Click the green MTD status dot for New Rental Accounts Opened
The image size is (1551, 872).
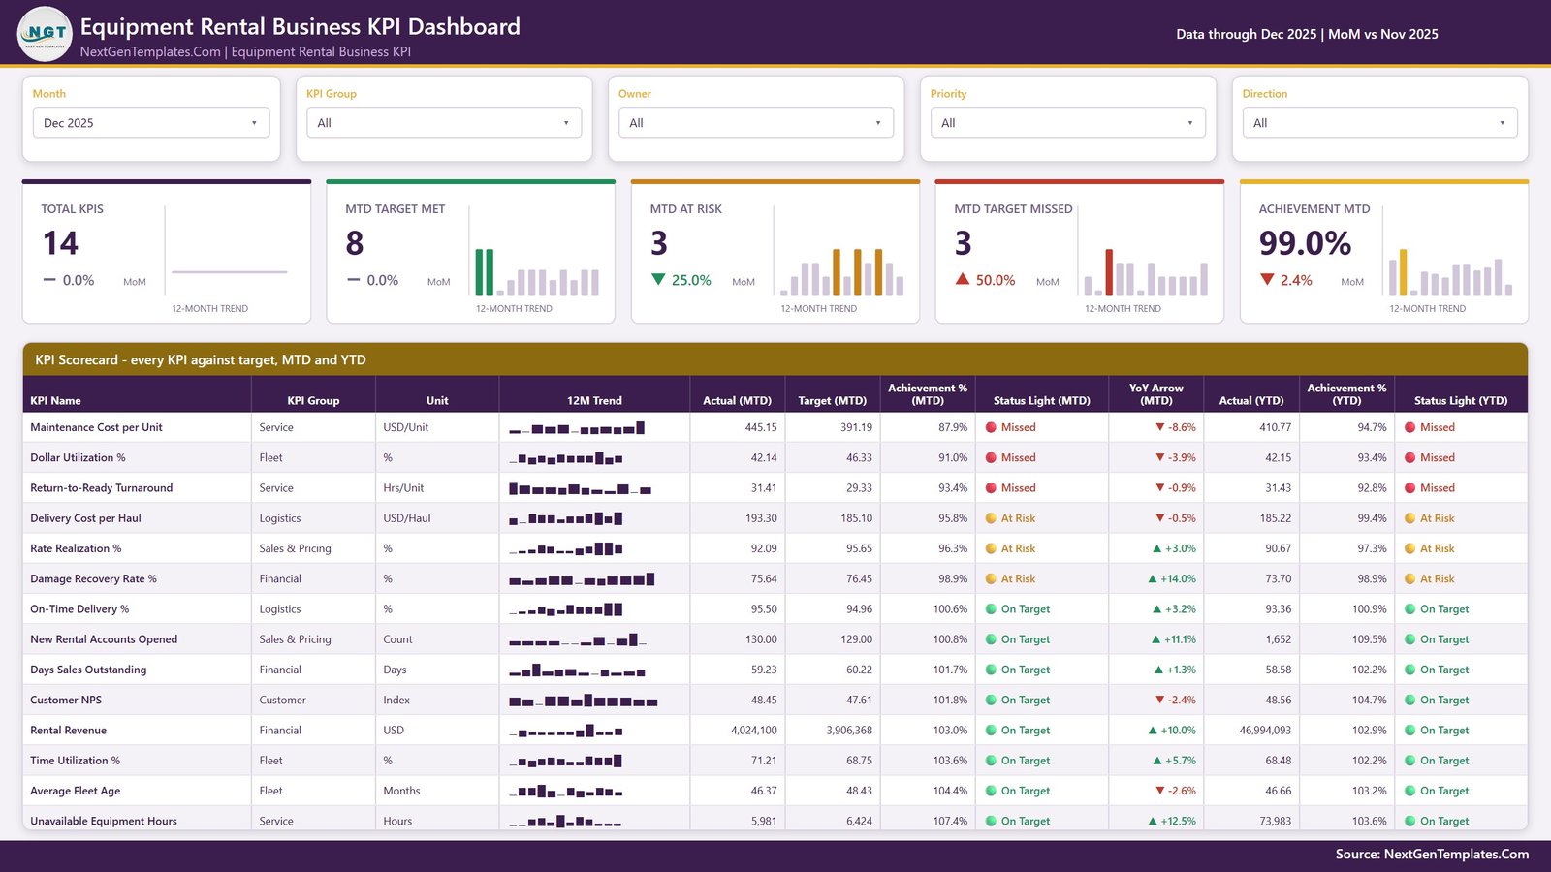[991, 639]
